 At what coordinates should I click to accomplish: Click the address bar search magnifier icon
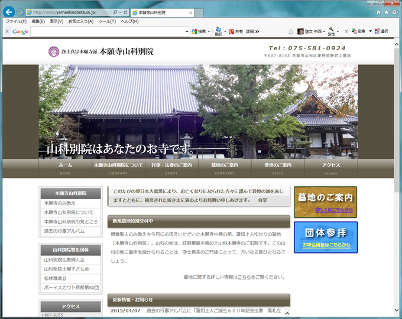pos(115,12)
